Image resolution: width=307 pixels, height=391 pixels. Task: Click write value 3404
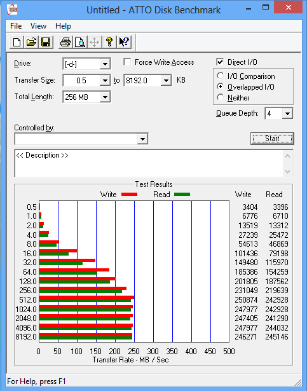coord(250,207)
